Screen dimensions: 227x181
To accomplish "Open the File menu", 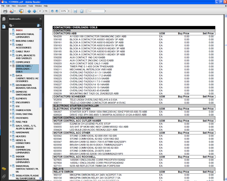I will (x=3, y=6).
